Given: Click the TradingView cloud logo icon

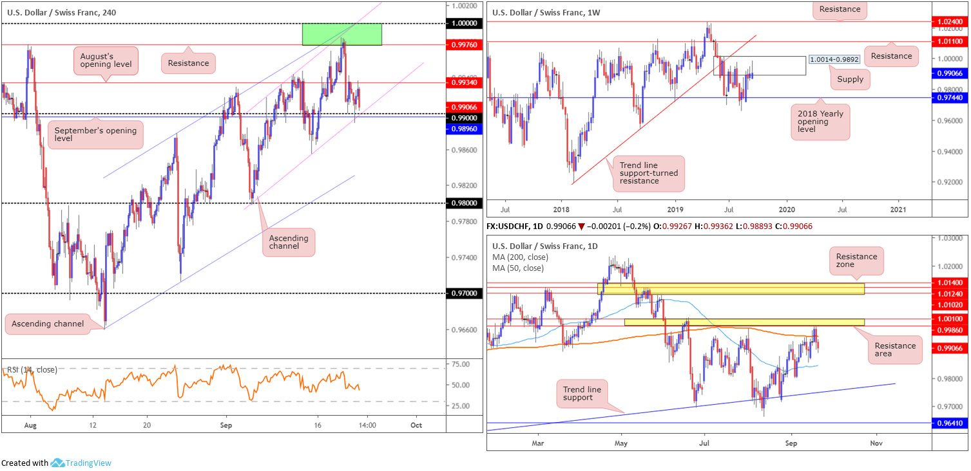Looking at the screenshot, I should tap(57, 463).
